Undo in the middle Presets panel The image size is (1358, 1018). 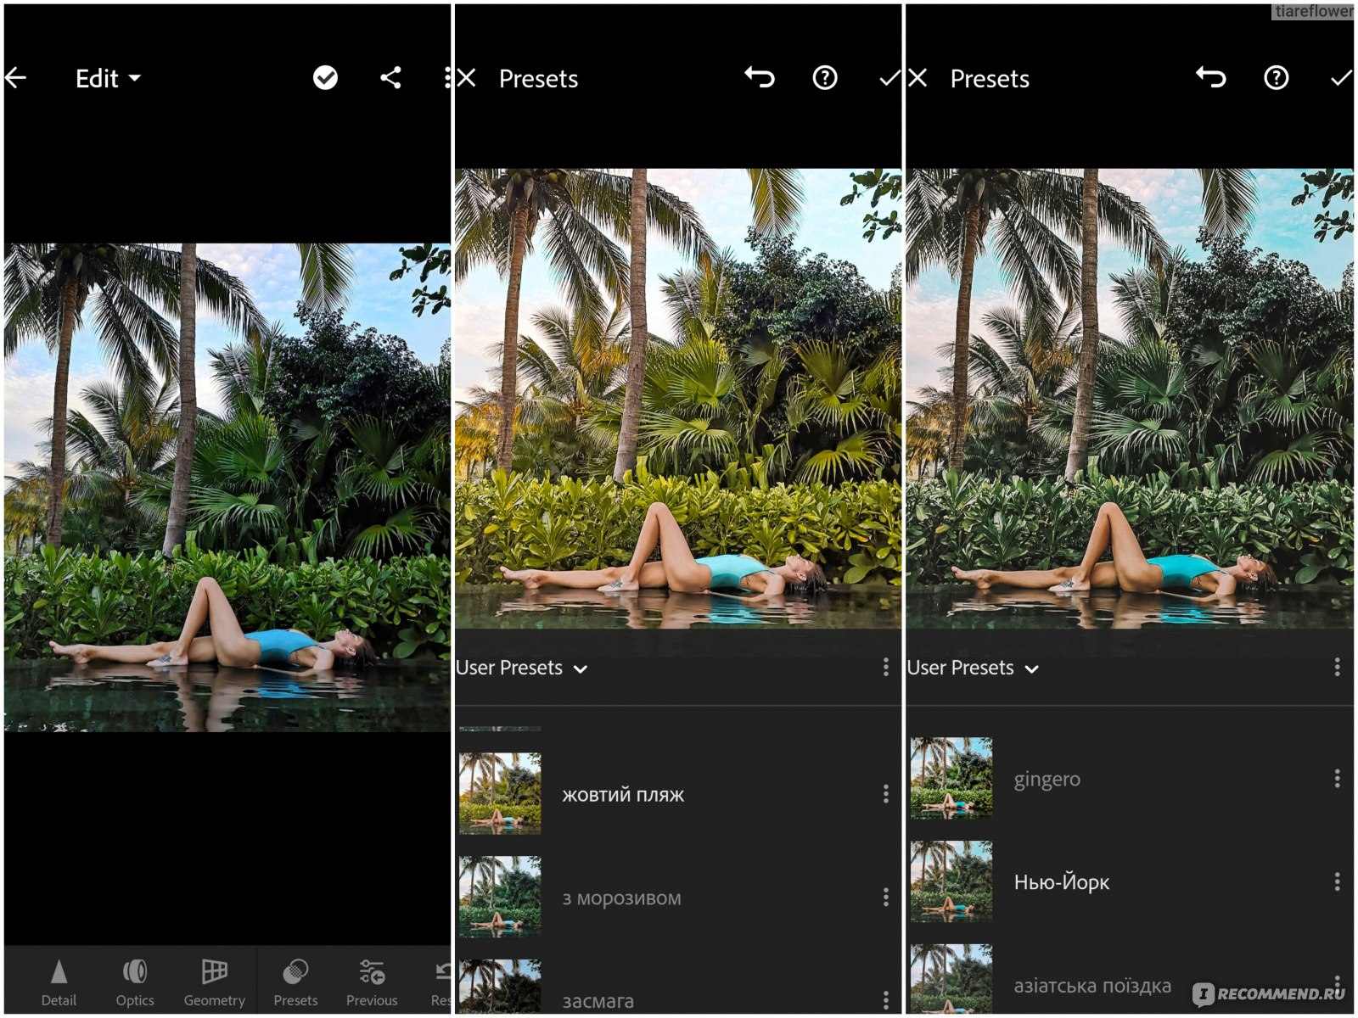(760, 78)
